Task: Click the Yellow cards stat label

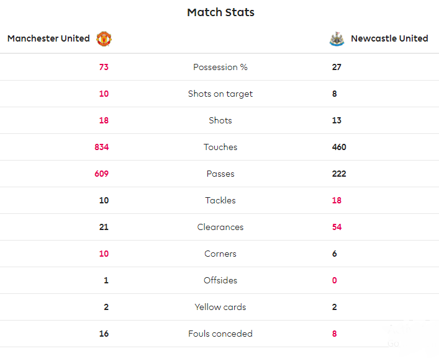Action: (x=220, y=307)
